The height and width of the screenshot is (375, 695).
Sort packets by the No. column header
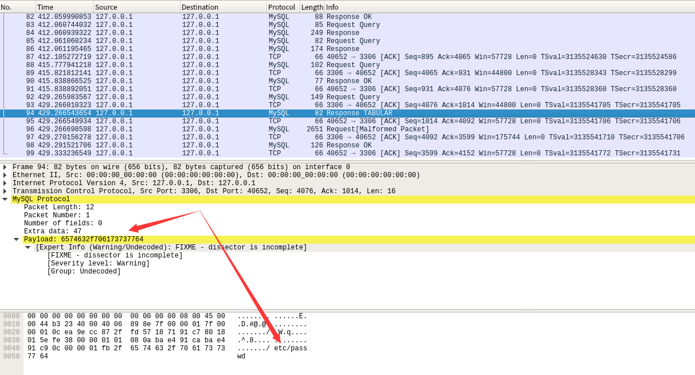[17, 7]
